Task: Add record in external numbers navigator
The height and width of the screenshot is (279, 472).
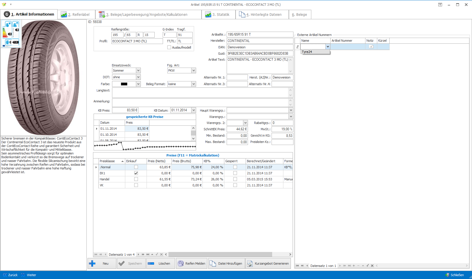Action: [354, 266]
